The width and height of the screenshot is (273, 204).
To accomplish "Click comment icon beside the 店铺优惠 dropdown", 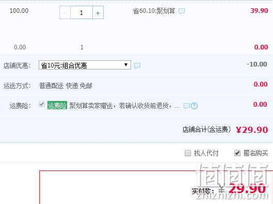I will pyautogui.click(x=137, y=66).
